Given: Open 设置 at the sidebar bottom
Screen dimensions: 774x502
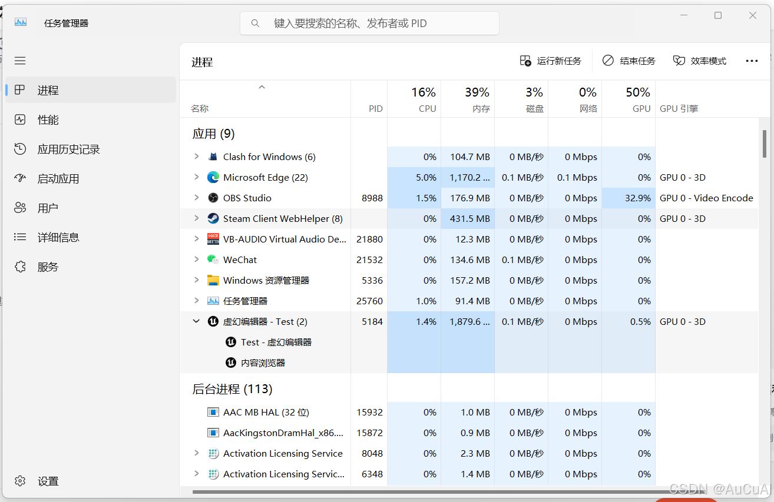Looking at the screenshot, I should tap(91, 481).
